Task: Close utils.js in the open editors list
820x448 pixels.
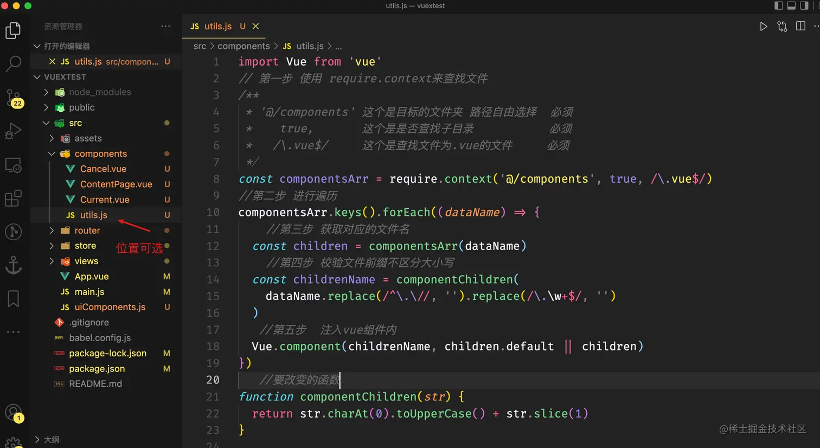Action: [52, 62]
